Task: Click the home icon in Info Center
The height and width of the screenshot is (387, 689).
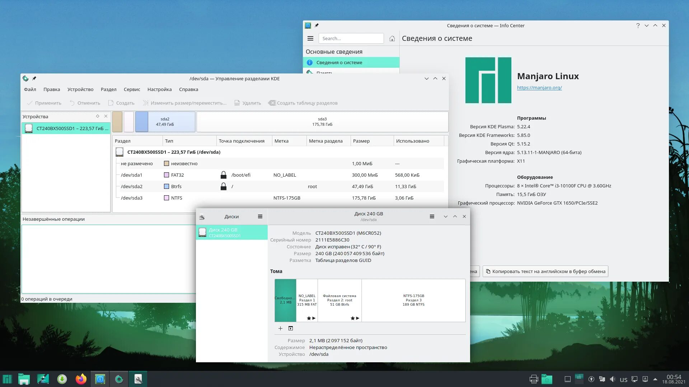Action: coord(392,39)
